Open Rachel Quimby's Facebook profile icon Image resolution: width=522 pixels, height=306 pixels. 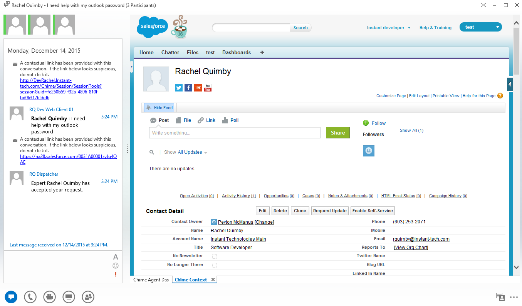pos(188,88)
